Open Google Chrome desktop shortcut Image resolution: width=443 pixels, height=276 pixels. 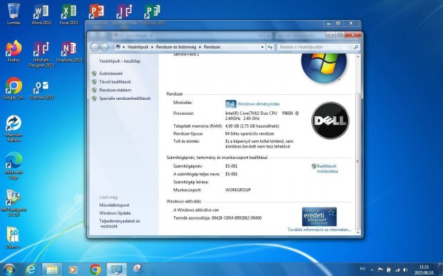point(14,88)
